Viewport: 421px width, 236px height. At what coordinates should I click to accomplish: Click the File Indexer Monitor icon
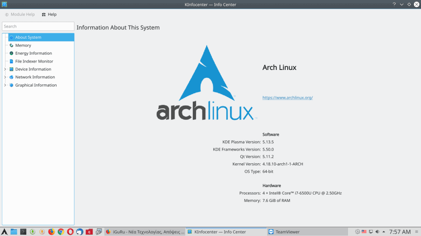tap(11, 61)
